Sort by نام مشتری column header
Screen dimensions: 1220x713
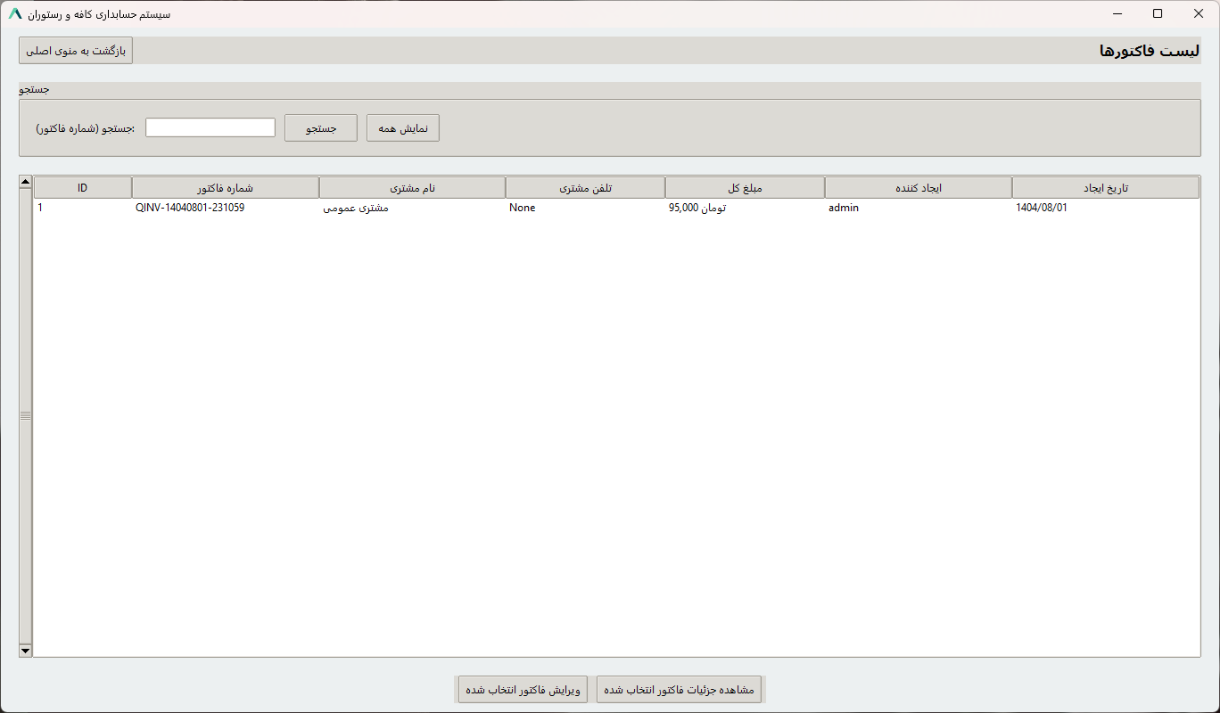(412, 187)
